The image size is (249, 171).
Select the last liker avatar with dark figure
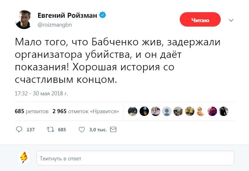tap(224, 111)
